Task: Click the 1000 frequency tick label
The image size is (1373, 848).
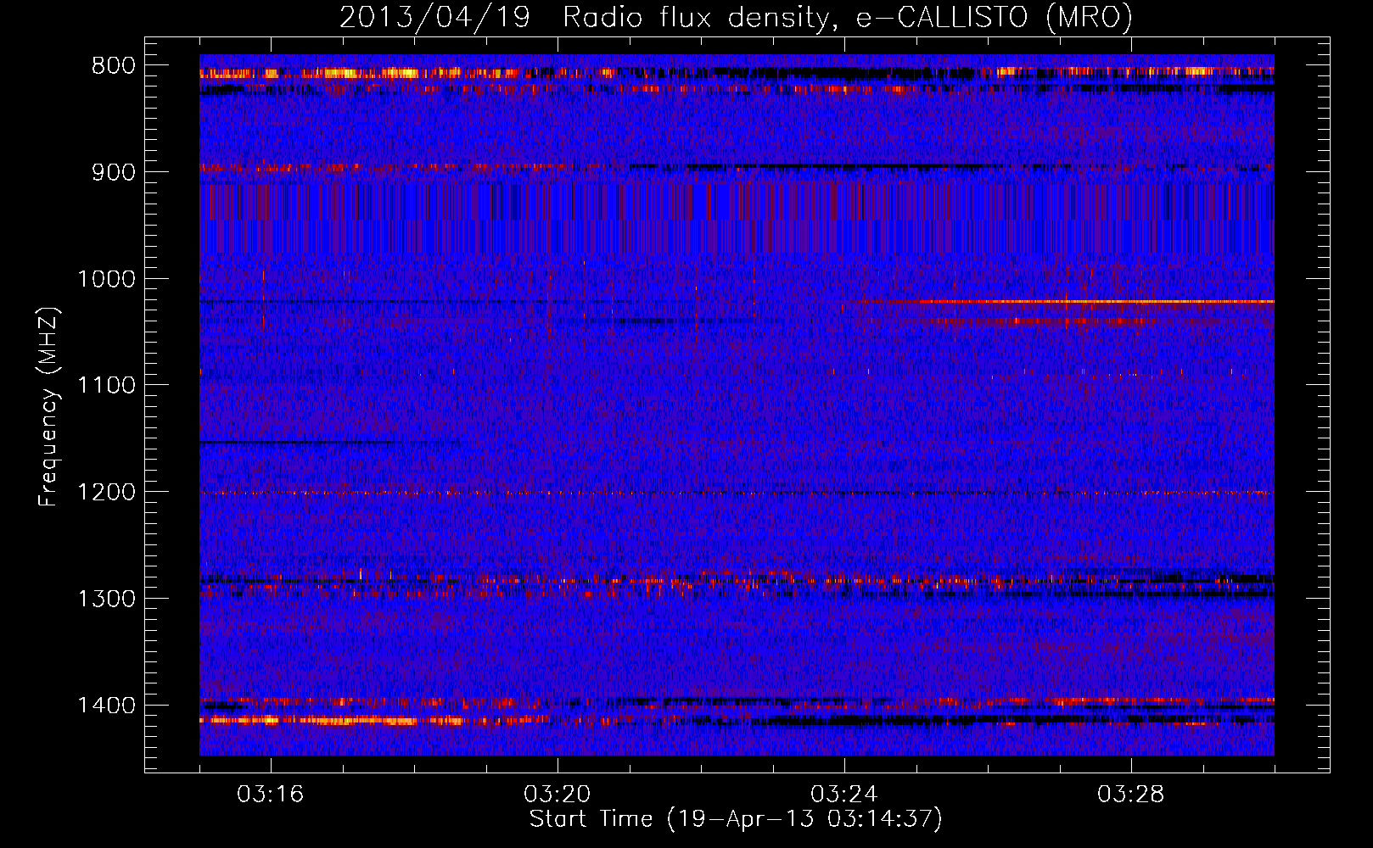Action: [x=106, y=279]
